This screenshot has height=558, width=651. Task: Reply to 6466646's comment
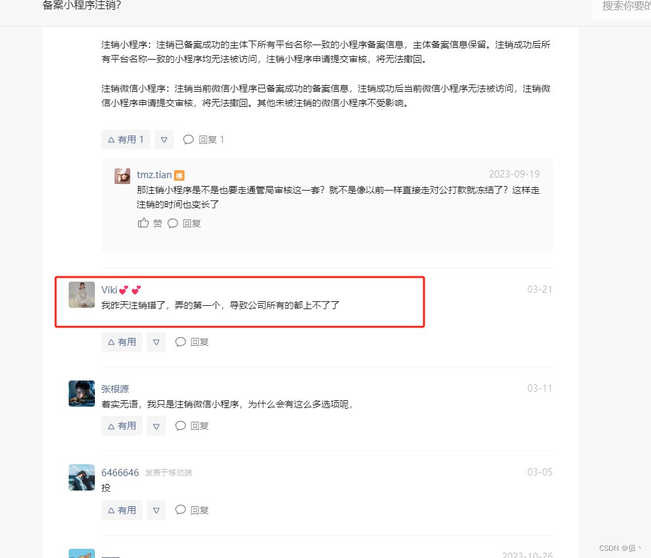pos(192,510)
